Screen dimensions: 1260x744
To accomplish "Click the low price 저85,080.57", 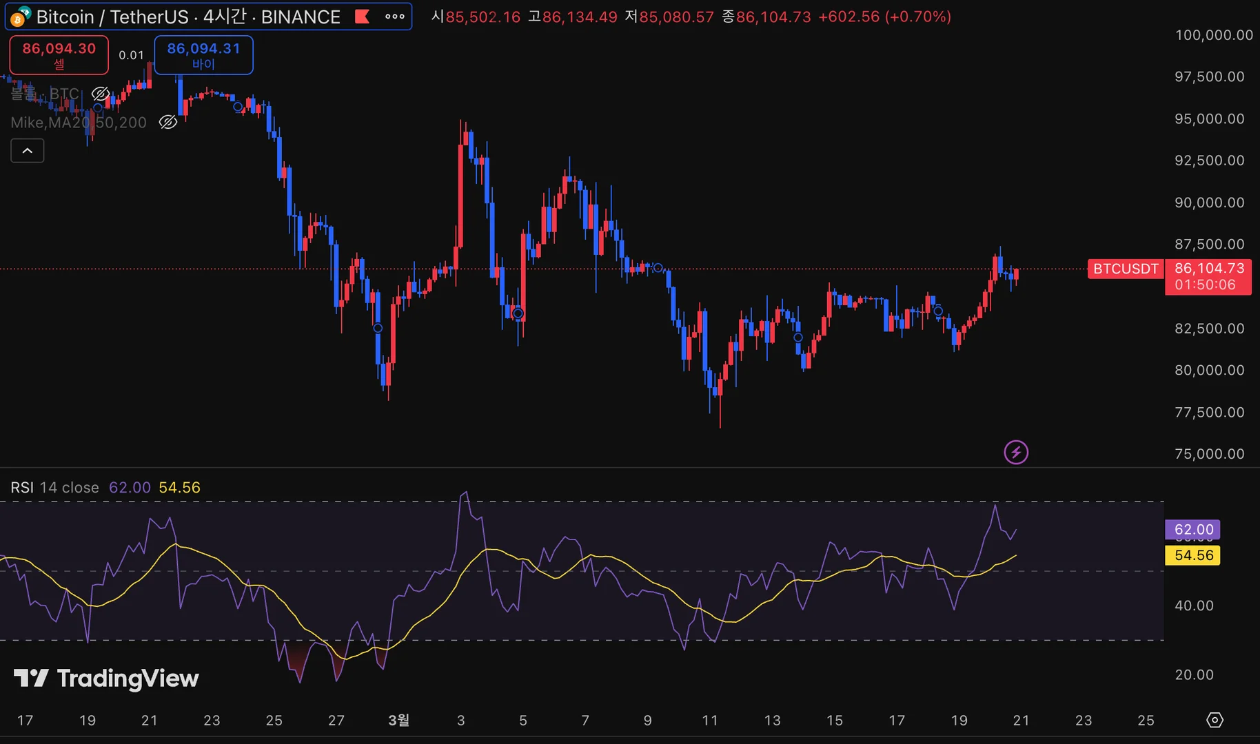I will click(x=669, y=17).
